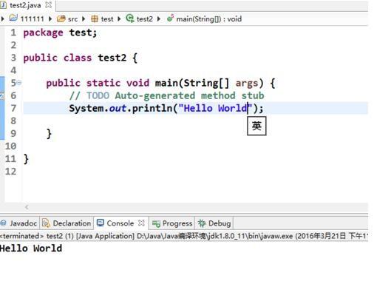Close the Console view
Viewport: 374px width, 301px height.
(x=141, y=223)
